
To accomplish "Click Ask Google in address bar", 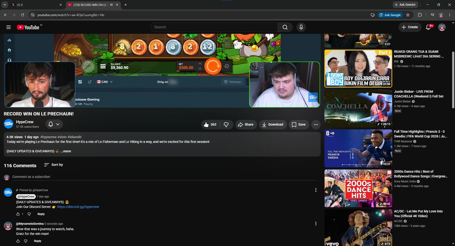I will [x=390, y=15].
